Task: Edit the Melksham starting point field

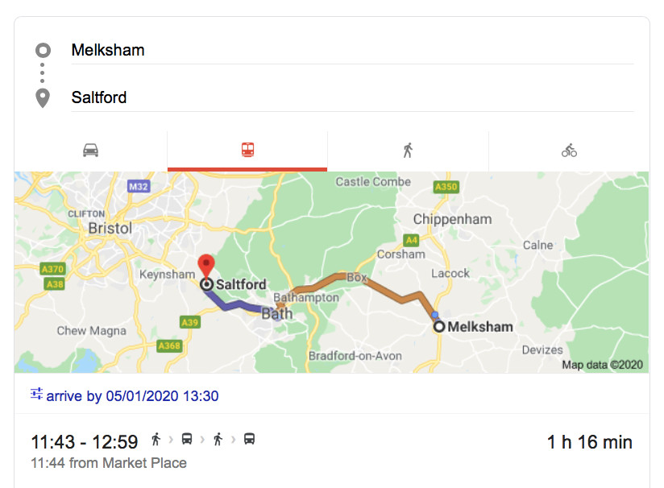Action: (351, 50)
